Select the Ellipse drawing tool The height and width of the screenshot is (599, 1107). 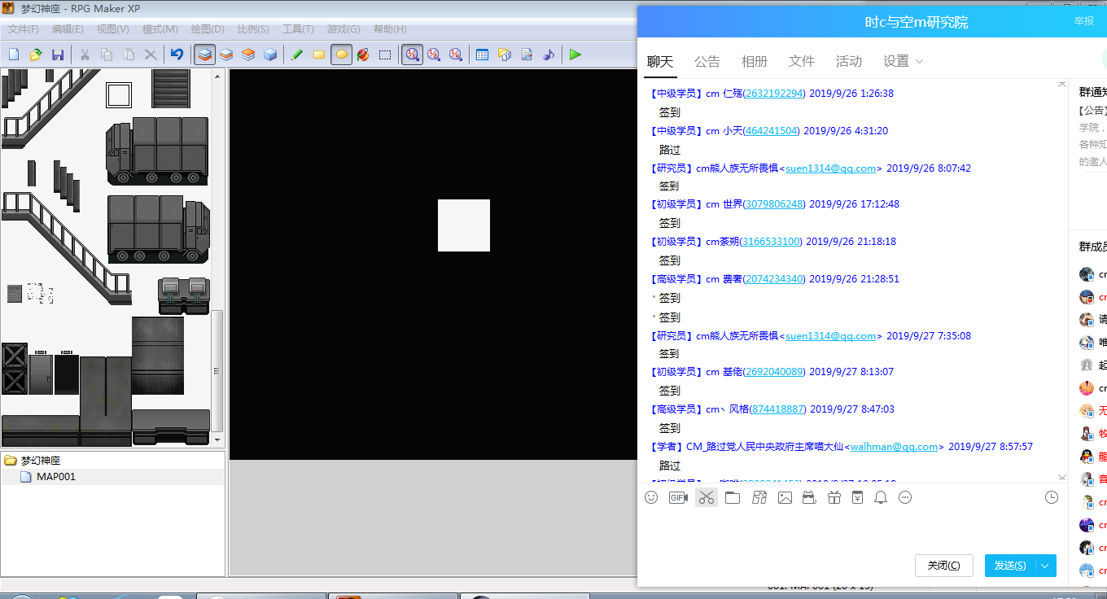click(x=341, y=55)
